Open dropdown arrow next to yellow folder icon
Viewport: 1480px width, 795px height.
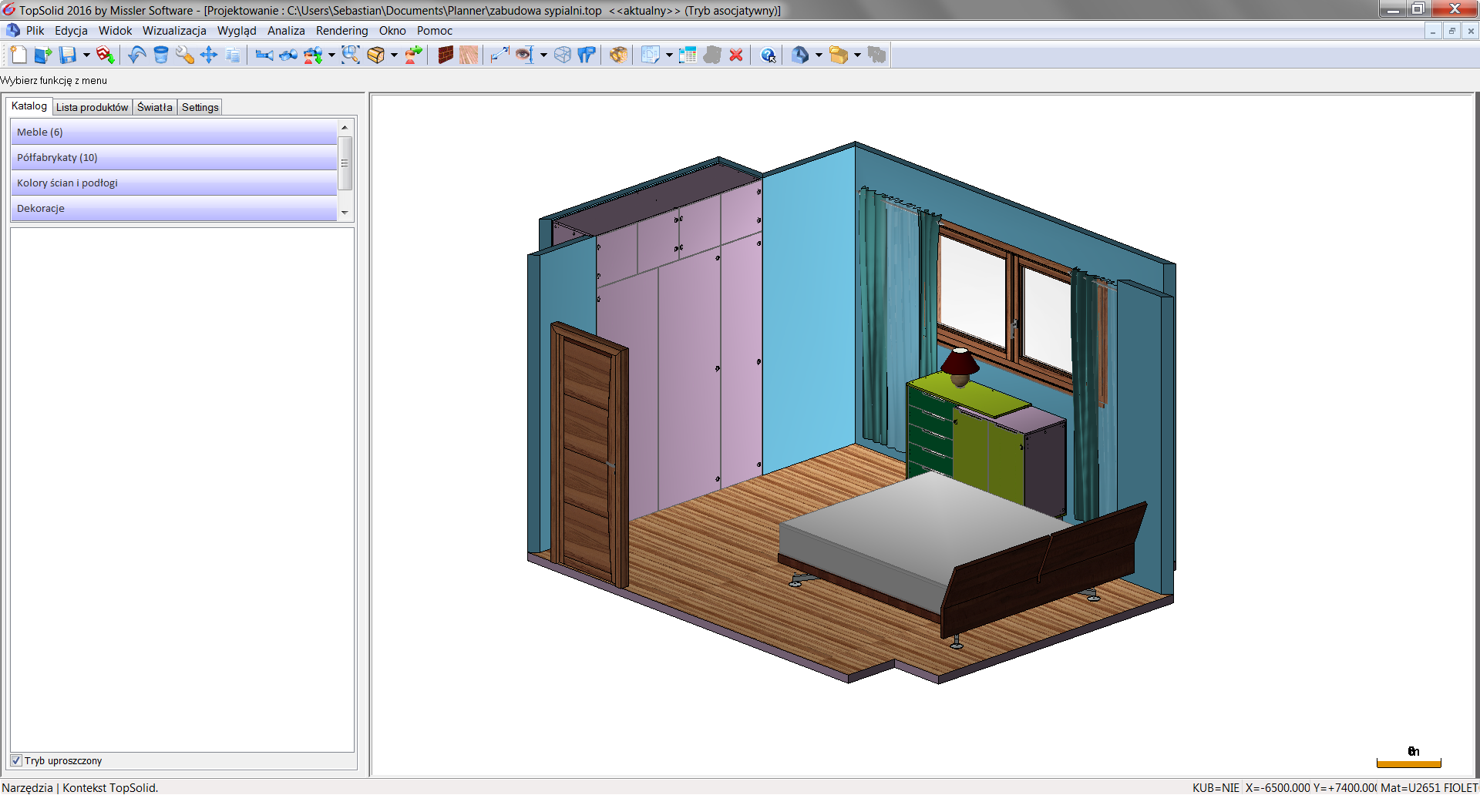click(x=857, y=55)
